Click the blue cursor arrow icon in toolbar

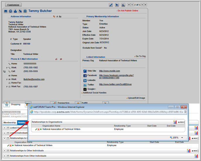coord(117,5)
